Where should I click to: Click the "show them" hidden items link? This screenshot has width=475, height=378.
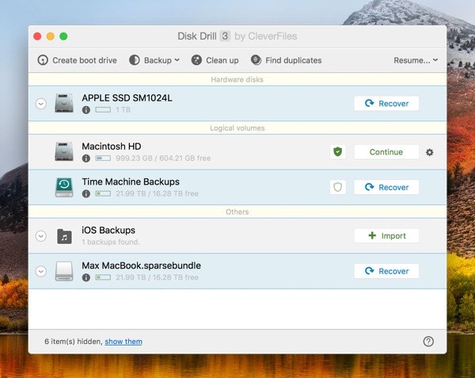(x=123, y=342)
